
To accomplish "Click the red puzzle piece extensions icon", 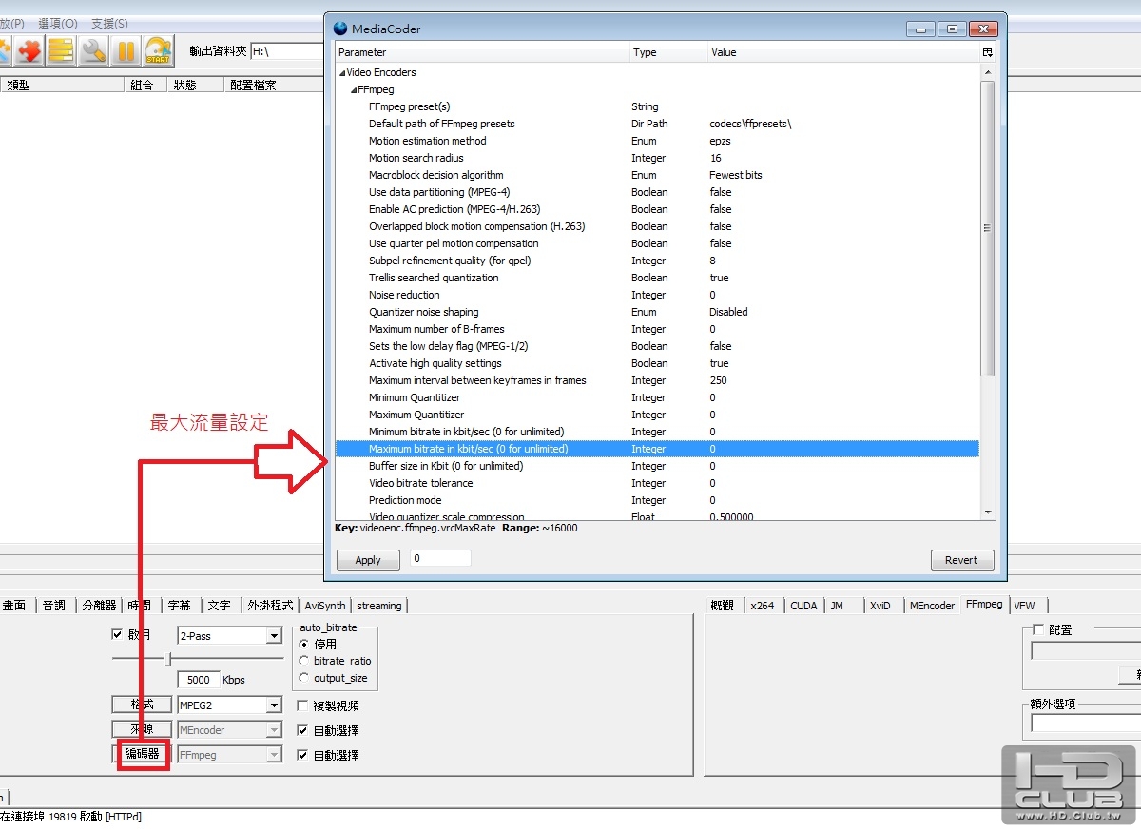I will click(x=29, y=50).
